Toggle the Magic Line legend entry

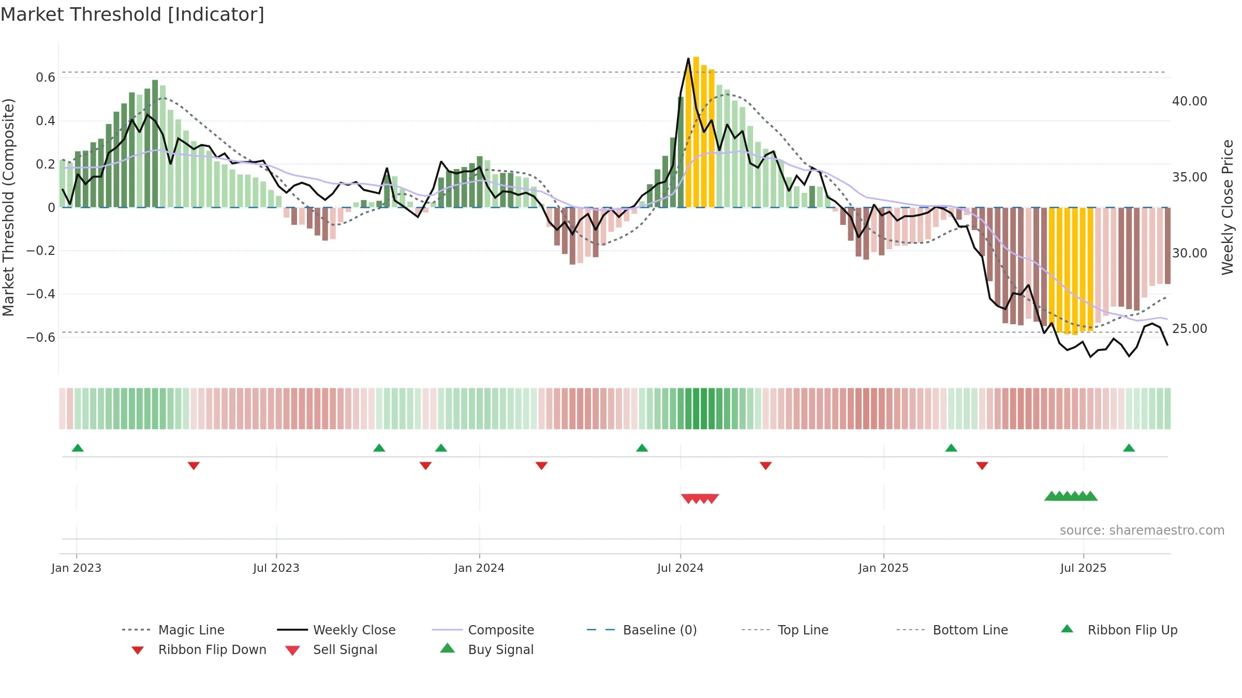[x=173, y=630]
